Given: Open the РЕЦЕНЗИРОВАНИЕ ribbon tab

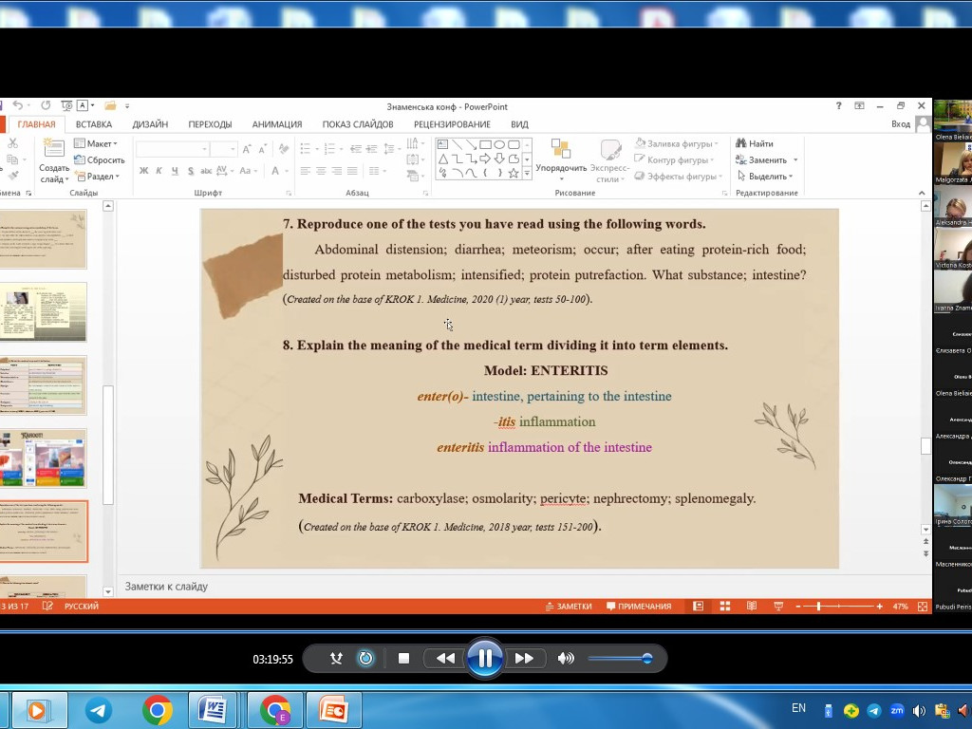Looking at the screenshot, I should pos(452,124).
